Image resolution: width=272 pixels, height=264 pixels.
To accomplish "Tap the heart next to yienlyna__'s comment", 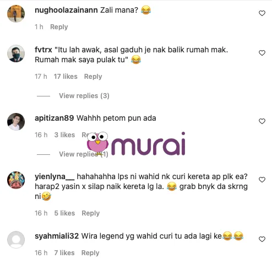I will tap(262, 180).
